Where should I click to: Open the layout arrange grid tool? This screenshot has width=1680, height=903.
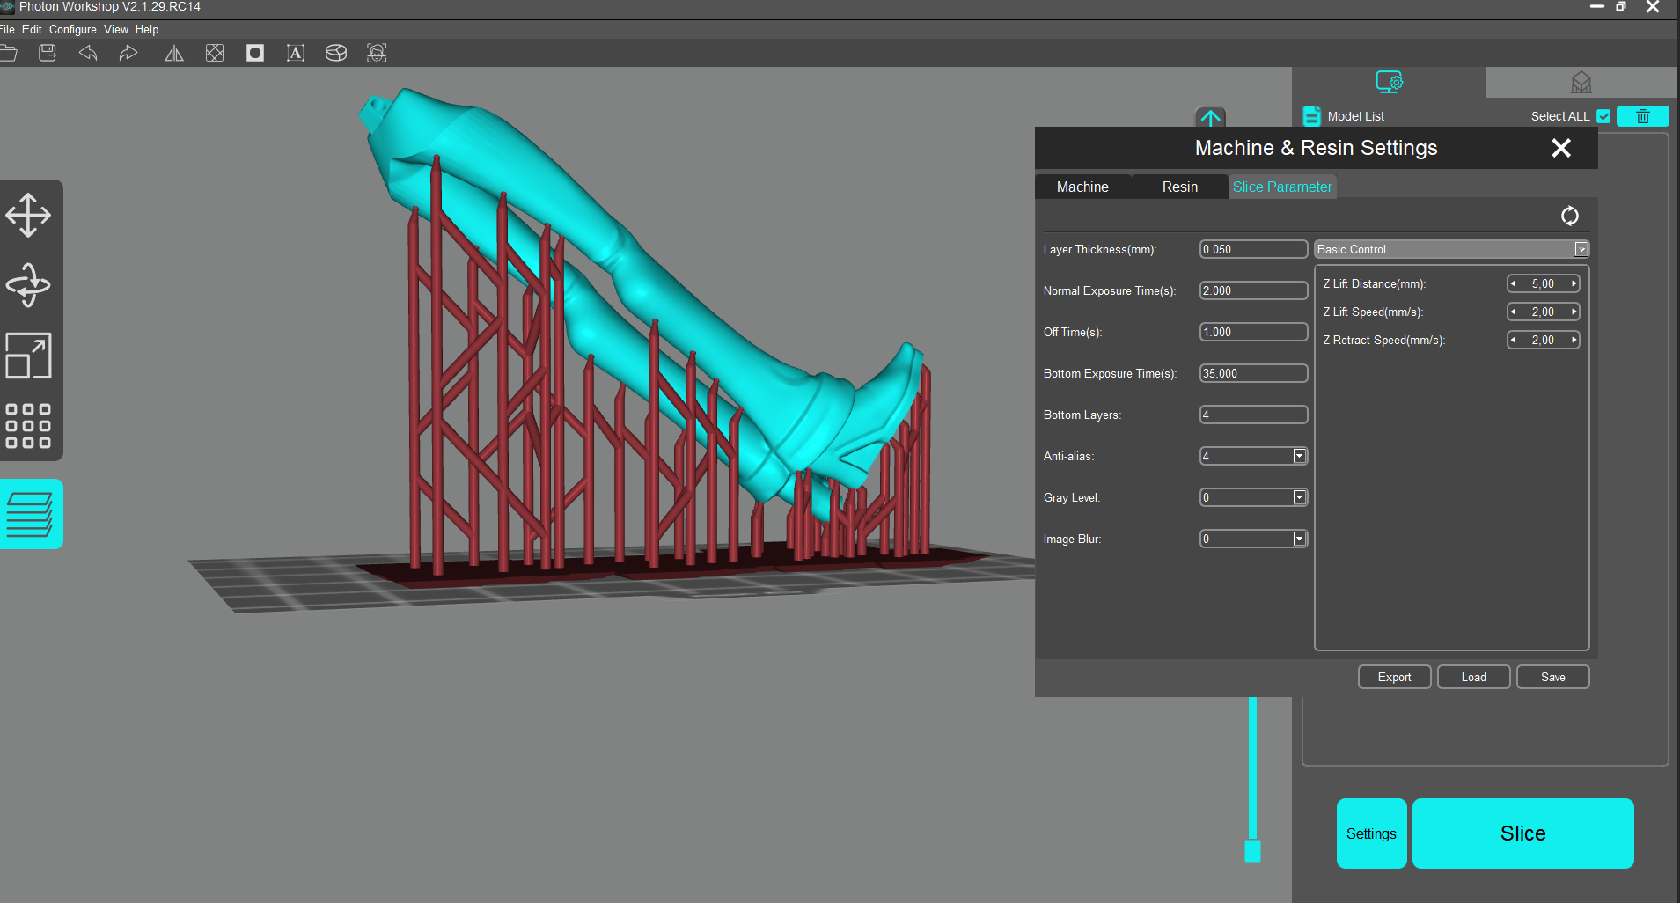coord(28,426)
